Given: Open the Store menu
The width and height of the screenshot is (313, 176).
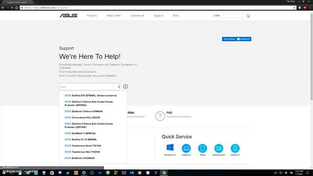Looking at the screenshot, I should 176,16.
